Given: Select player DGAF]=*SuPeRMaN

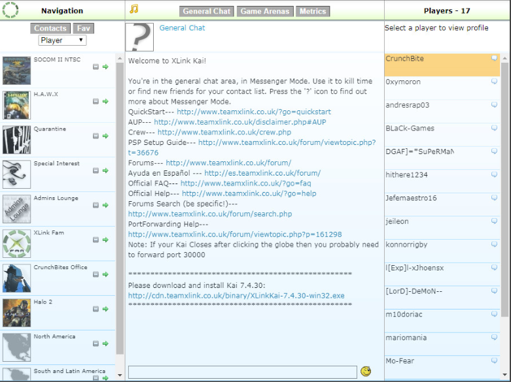Looking at the screenshot, I should click(x=442, y=158).
